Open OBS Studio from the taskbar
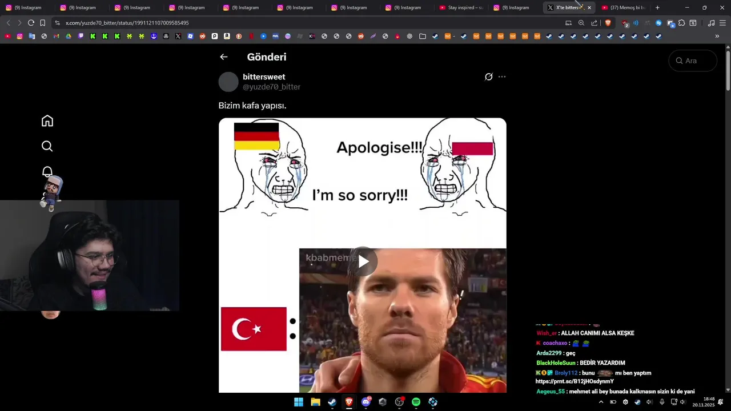 tap(399, 402)
